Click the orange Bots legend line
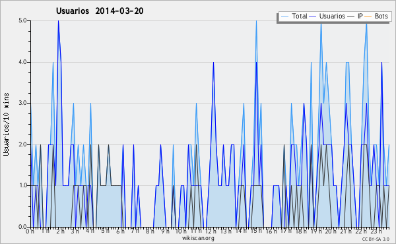The image size is (396, 244). coord(368,16)
